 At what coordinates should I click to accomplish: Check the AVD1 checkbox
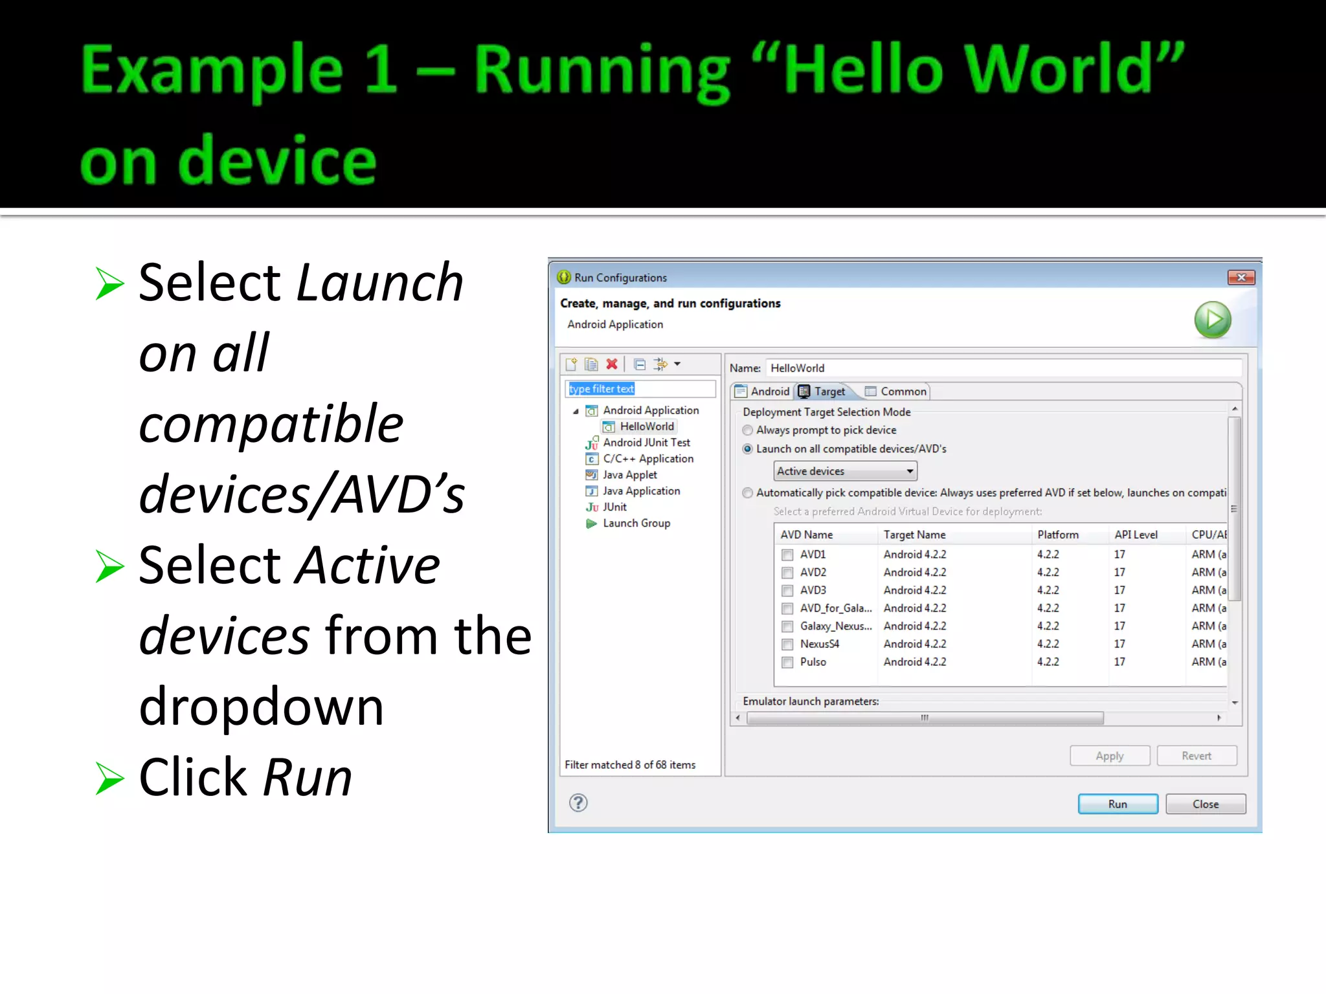[x=787, y=555]
